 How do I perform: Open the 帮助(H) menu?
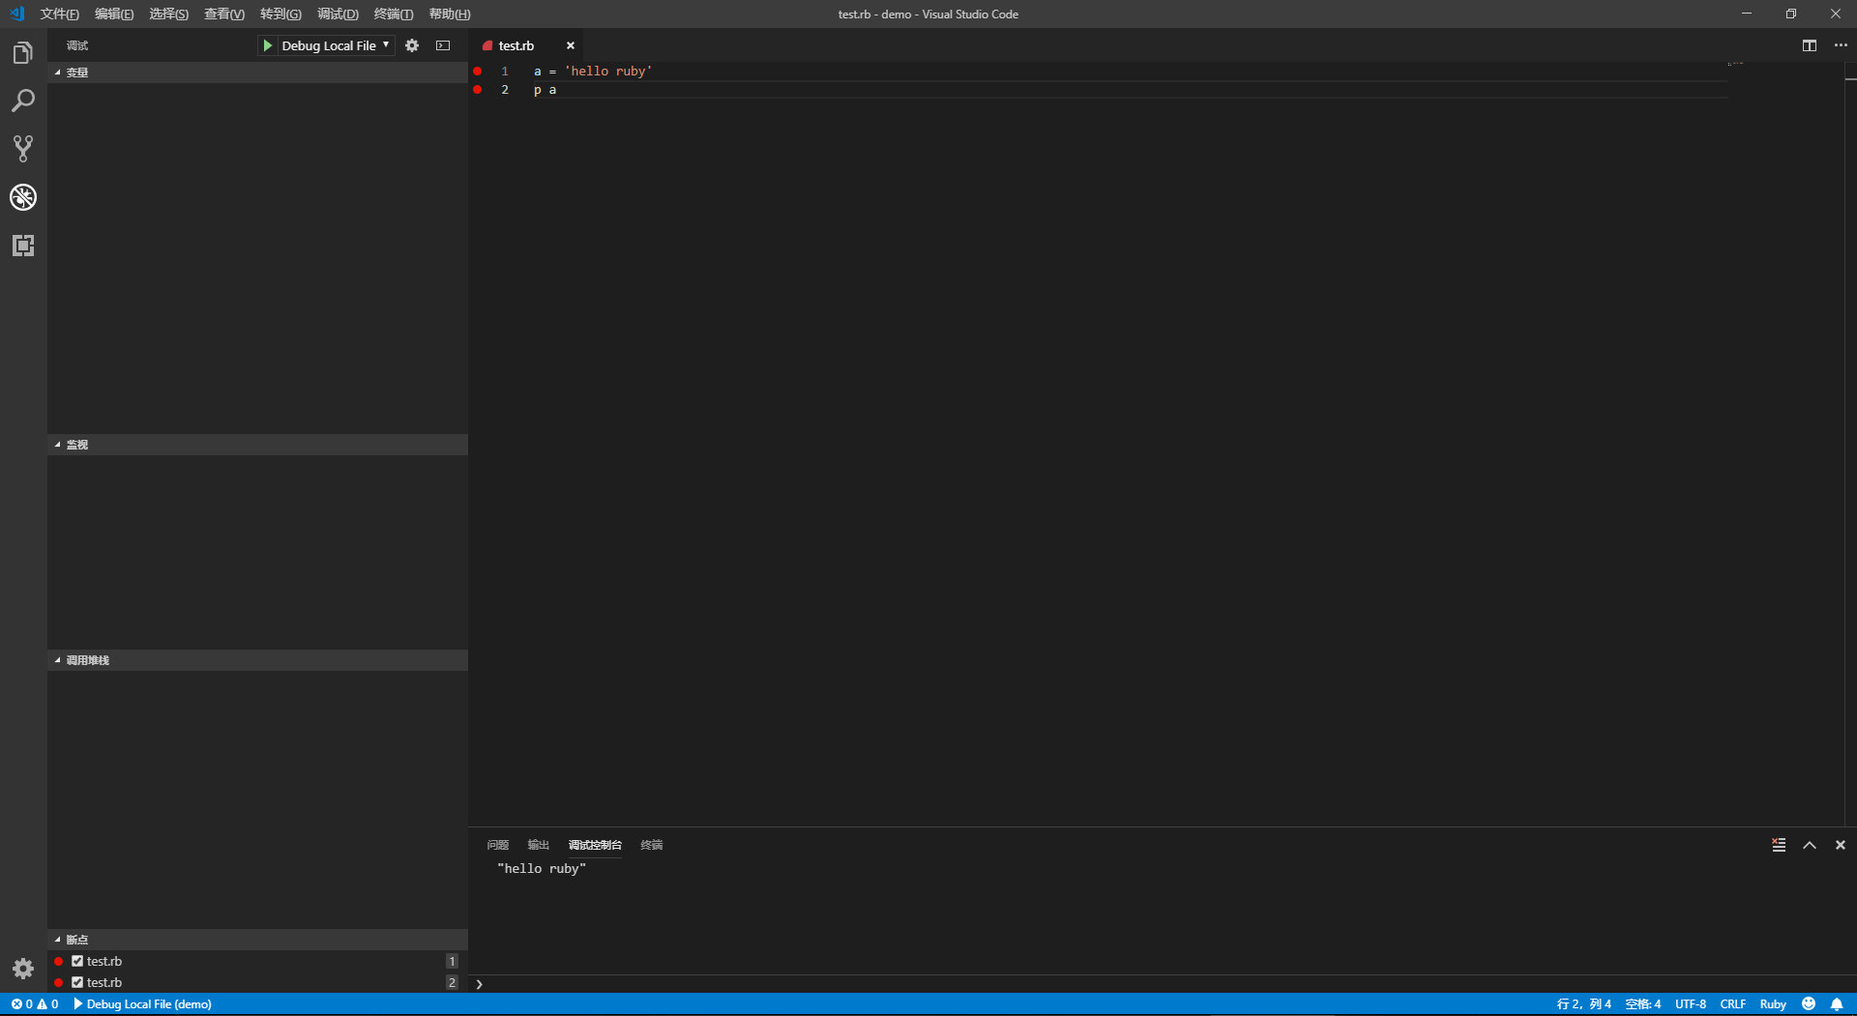pyautogui.click(x=450, y=14)
